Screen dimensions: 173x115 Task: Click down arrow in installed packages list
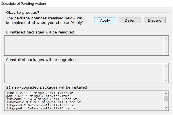point(166,108)
